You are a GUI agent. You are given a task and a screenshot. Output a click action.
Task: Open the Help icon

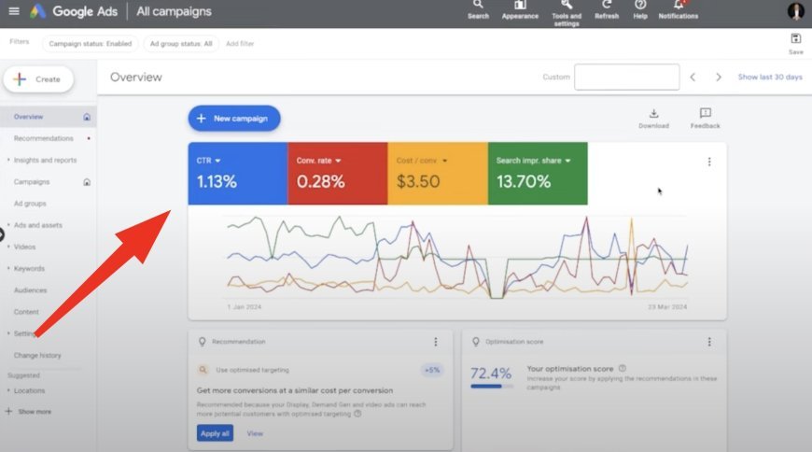(x=640, y=7)
